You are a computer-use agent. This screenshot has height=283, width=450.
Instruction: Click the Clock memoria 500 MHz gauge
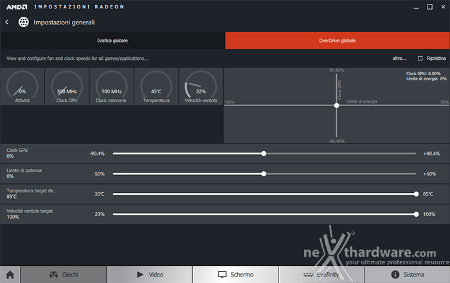point(112,86)
